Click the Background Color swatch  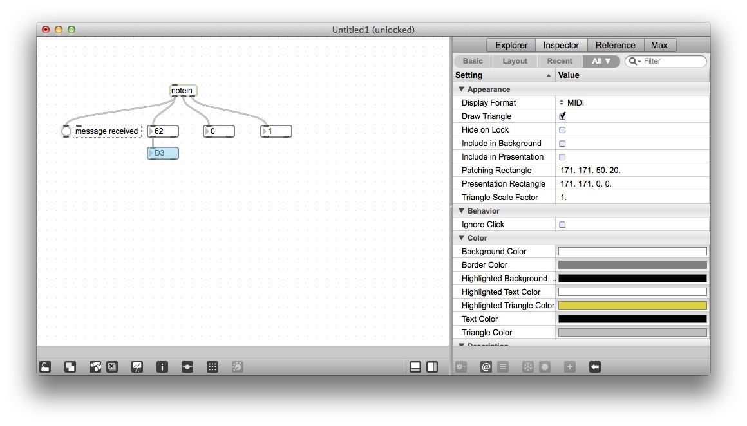point(632,251)
